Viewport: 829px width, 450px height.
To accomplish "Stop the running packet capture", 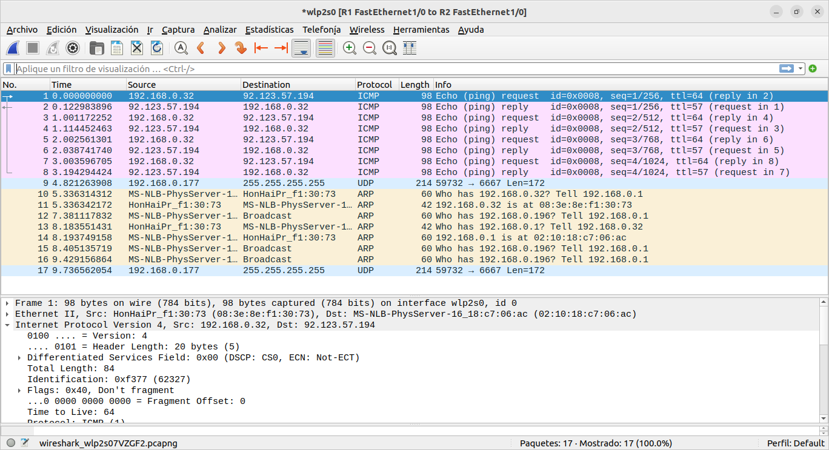I will [33, 48].
